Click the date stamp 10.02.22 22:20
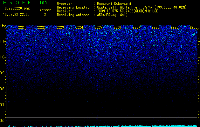 point(16,15)
